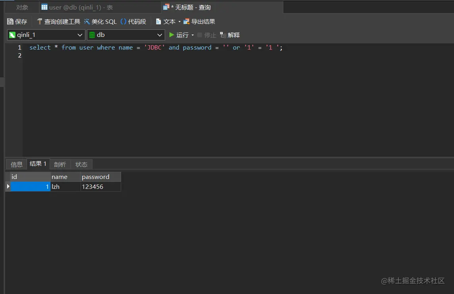Open the qinli_1 connection dropdown

46,35
